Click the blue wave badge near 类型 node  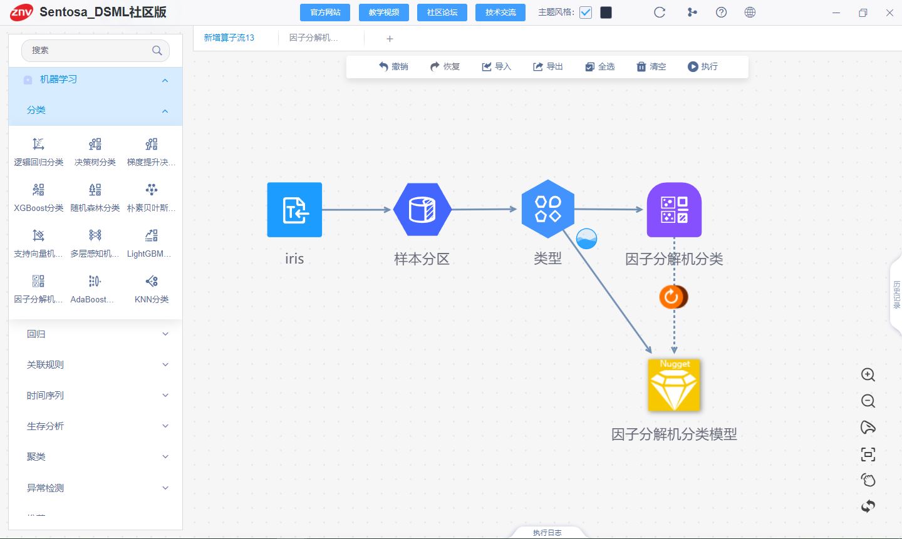[586, 239]
